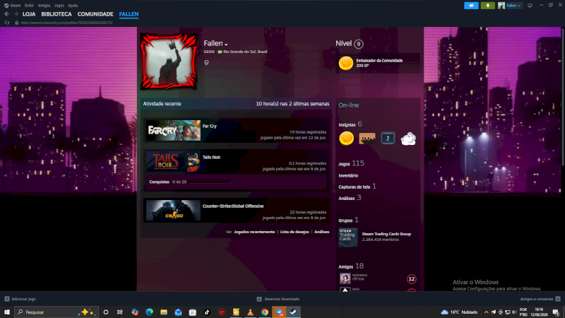Open the Exibir menu

[29, 6]
